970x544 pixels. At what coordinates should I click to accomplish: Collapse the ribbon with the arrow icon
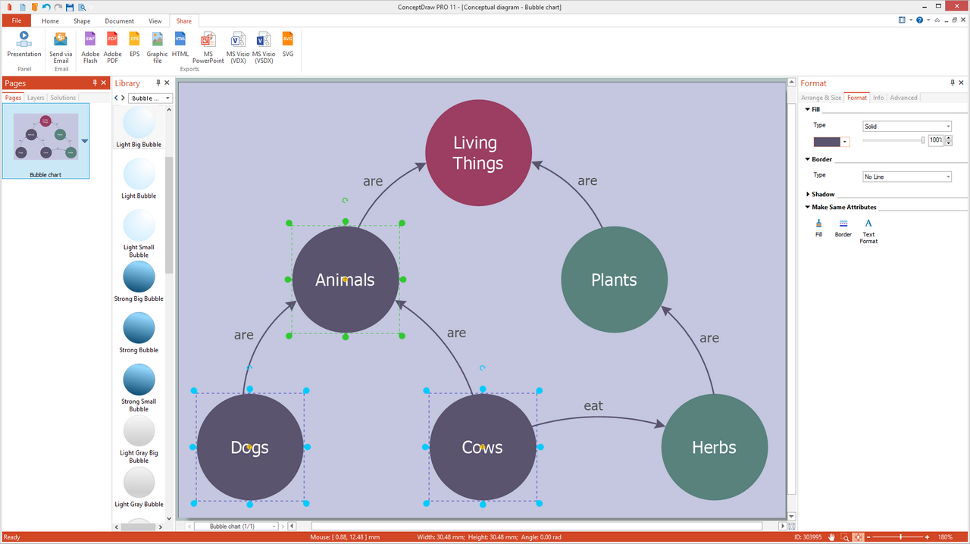(937, 21)
